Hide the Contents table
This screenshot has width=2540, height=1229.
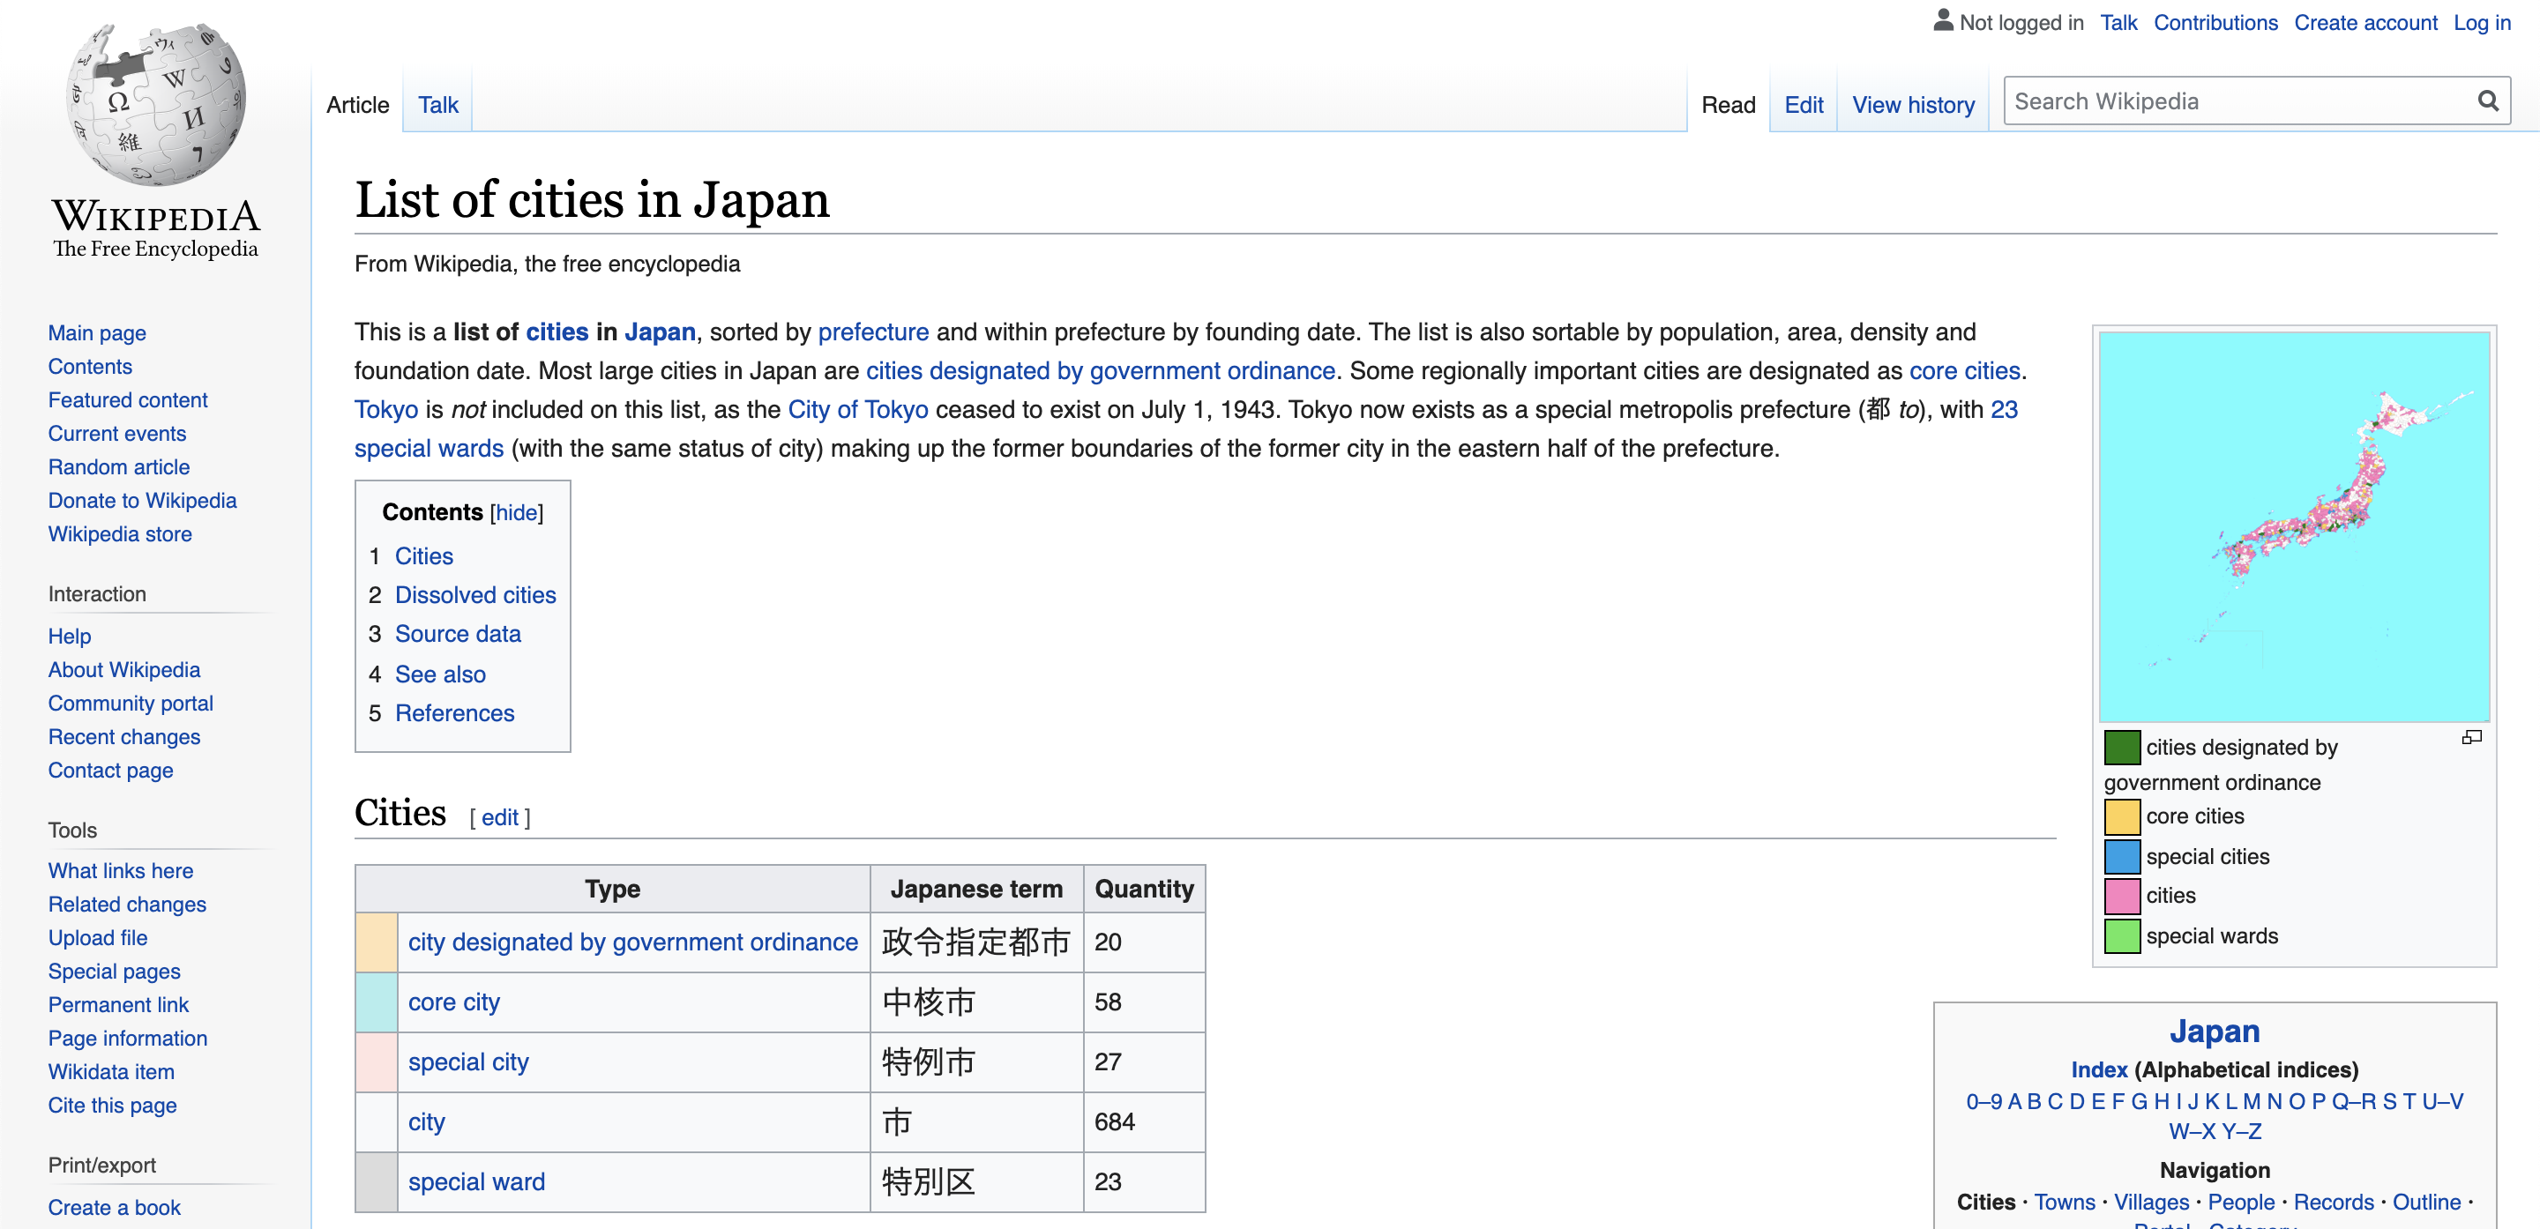516,512
